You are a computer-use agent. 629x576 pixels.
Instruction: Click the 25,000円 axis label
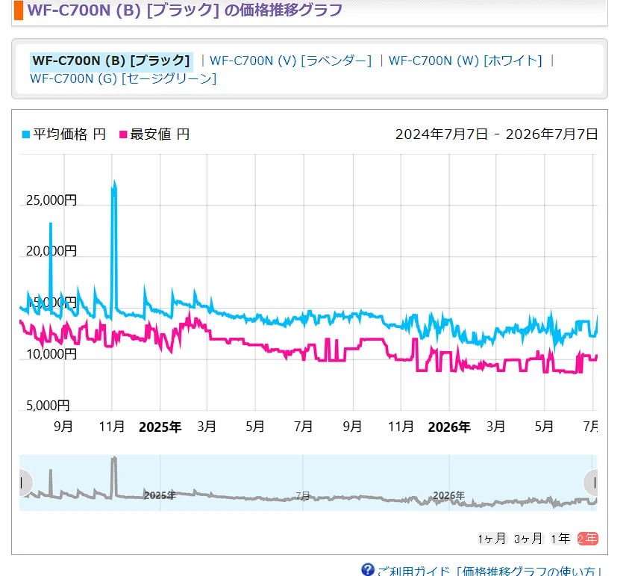pyautogui.click(x=51, y=199)
